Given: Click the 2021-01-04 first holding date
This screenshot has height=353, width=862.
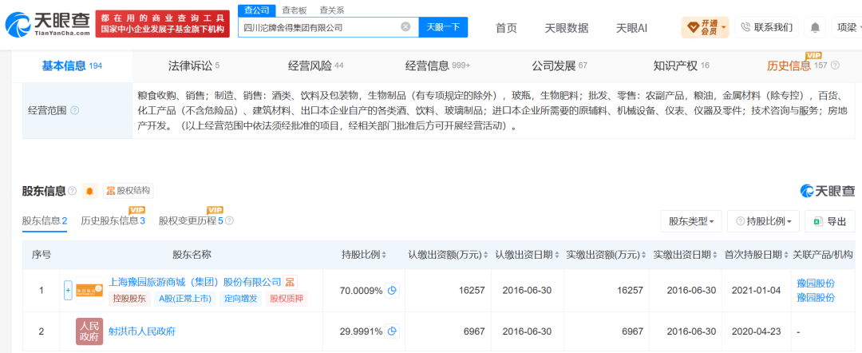Looking at the screenshot, I should coord(756,291).
